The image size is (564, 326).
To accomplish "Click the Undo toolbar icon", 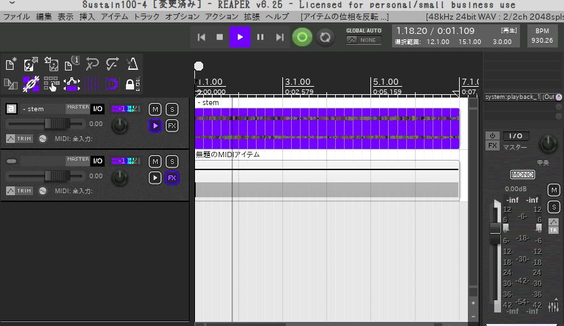I will point(92,64).
